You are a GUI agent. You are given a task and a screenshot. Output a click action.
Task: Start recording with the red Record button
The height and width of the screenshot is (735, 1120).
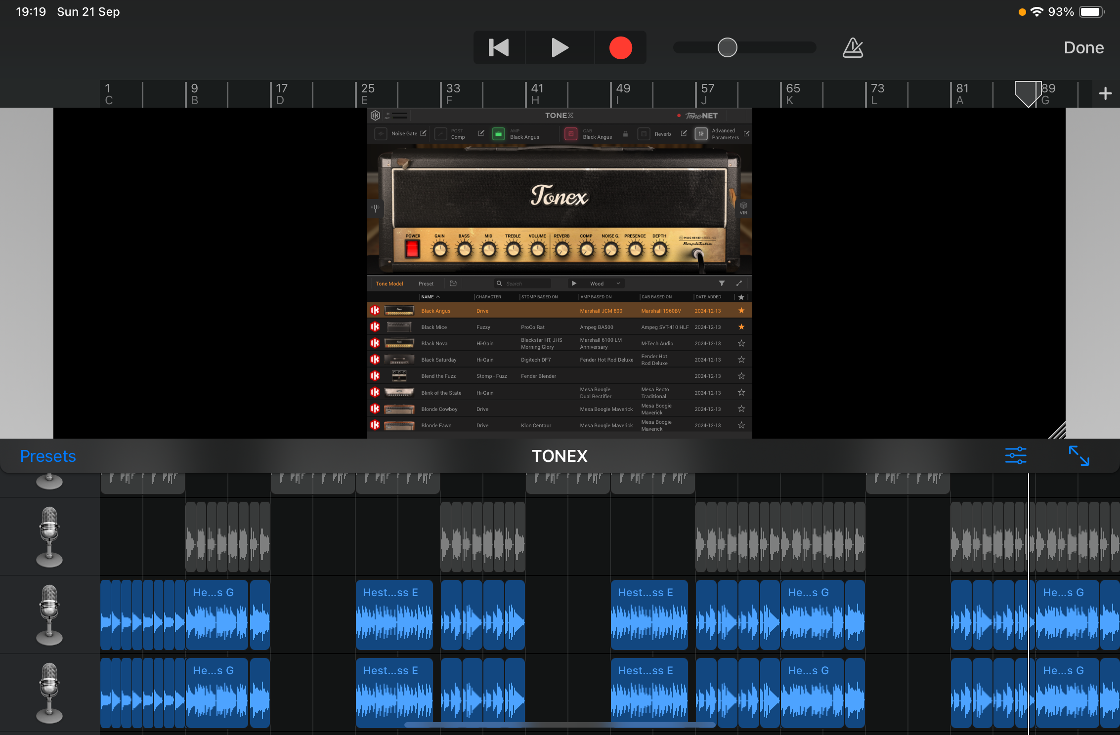click(620, 48)
